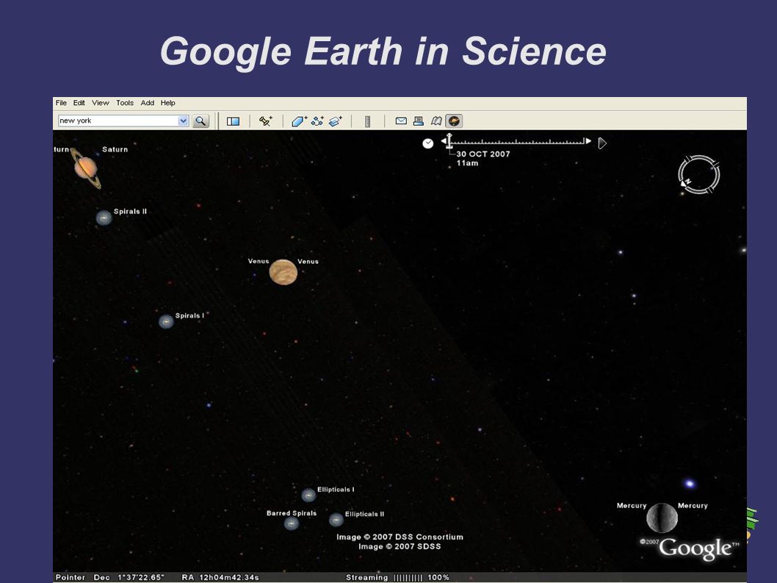Image resolution: width=777 pixels, height=583 pixels.
Task: Click the 'Image © 2007 SDSS' attribution
Action: pyautogui.click(x=400, y=546)
